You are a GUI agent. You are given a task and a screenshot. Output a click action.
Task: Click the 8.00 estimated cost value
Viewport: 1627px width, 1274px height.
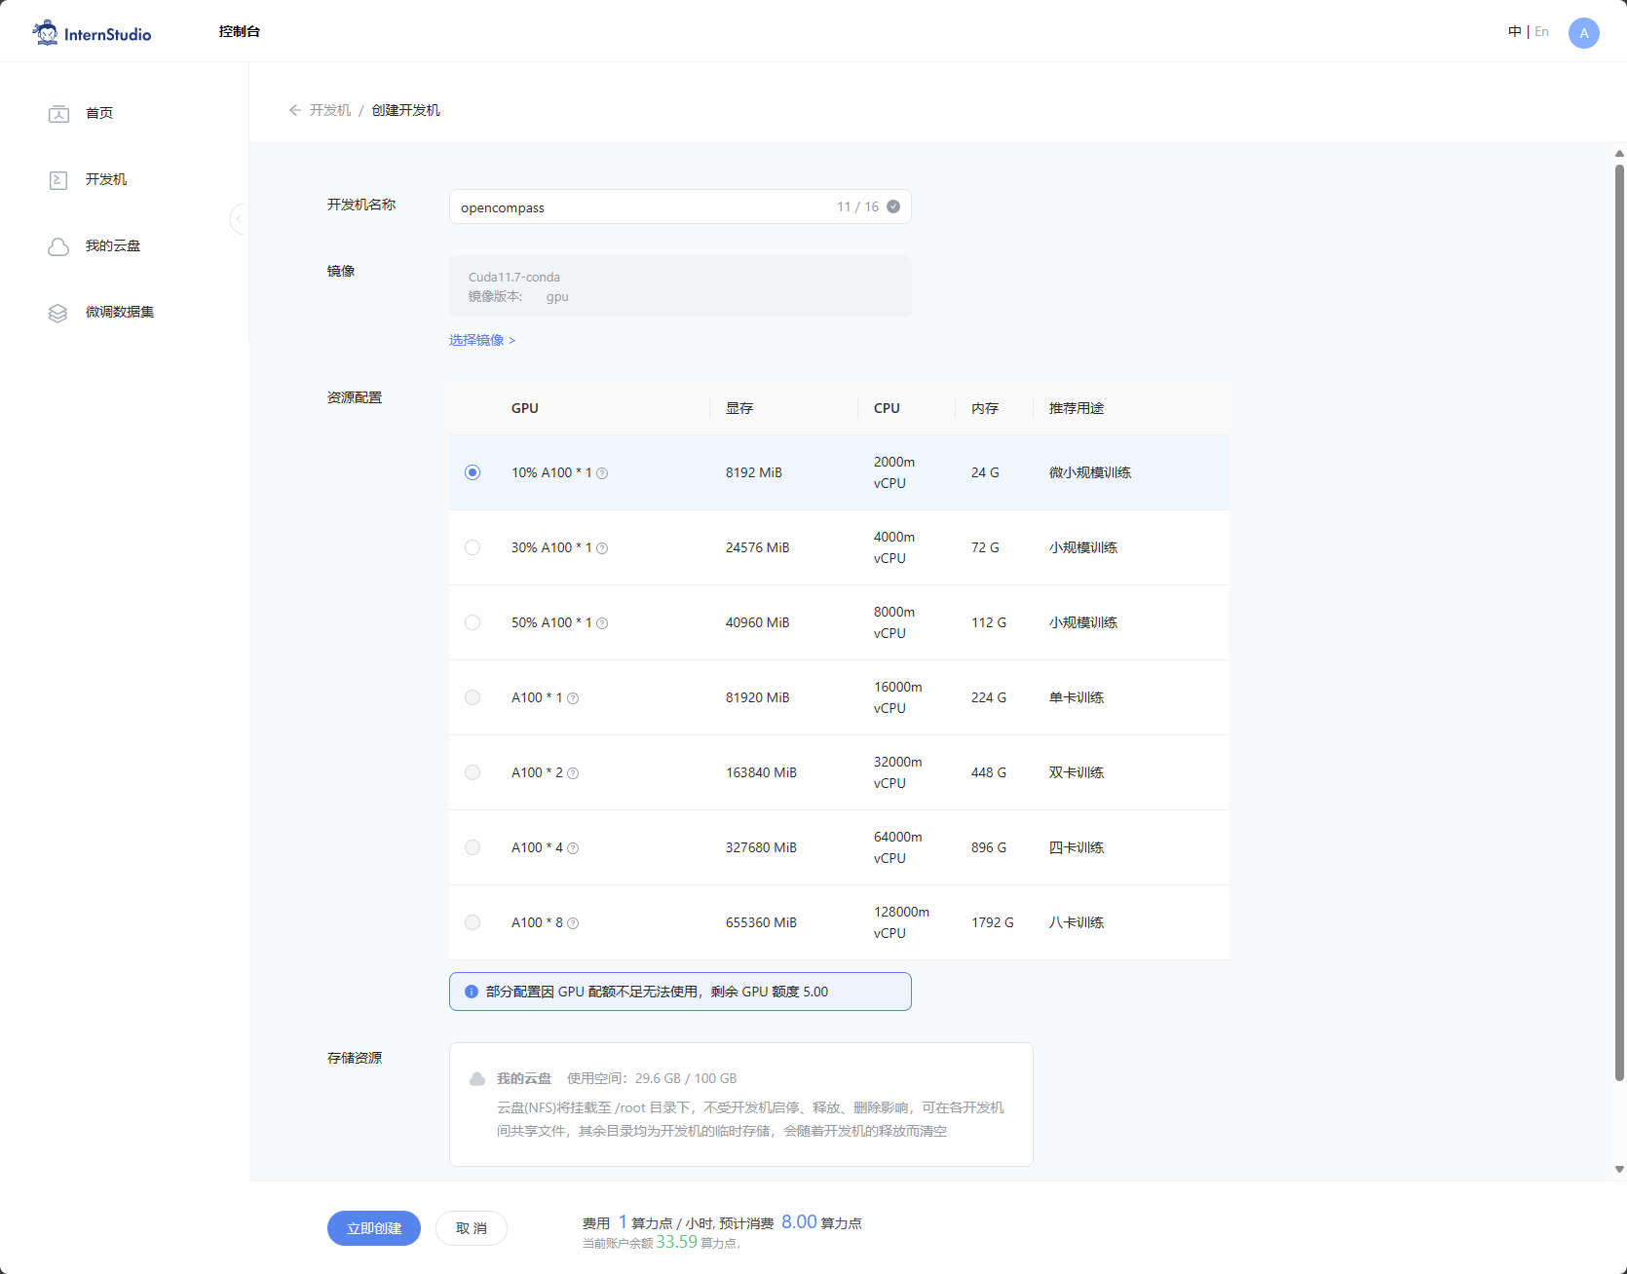tap(799, 1221)
